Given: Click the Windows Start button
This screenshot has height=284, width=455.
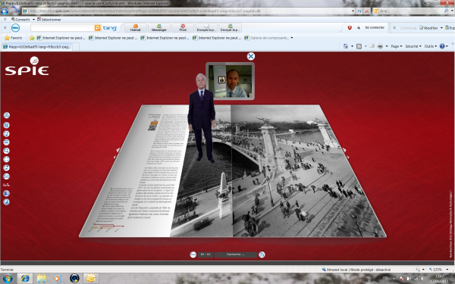Looking at the screenshot, I should pyautogui.click(x=8, y=279).
